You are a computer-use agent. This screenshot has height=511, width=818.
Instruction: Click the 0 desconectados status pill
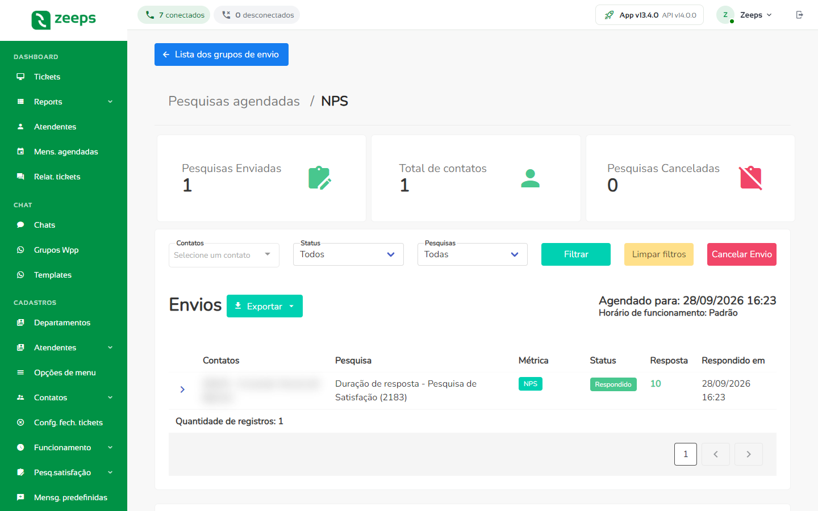[x=257, y=15]
